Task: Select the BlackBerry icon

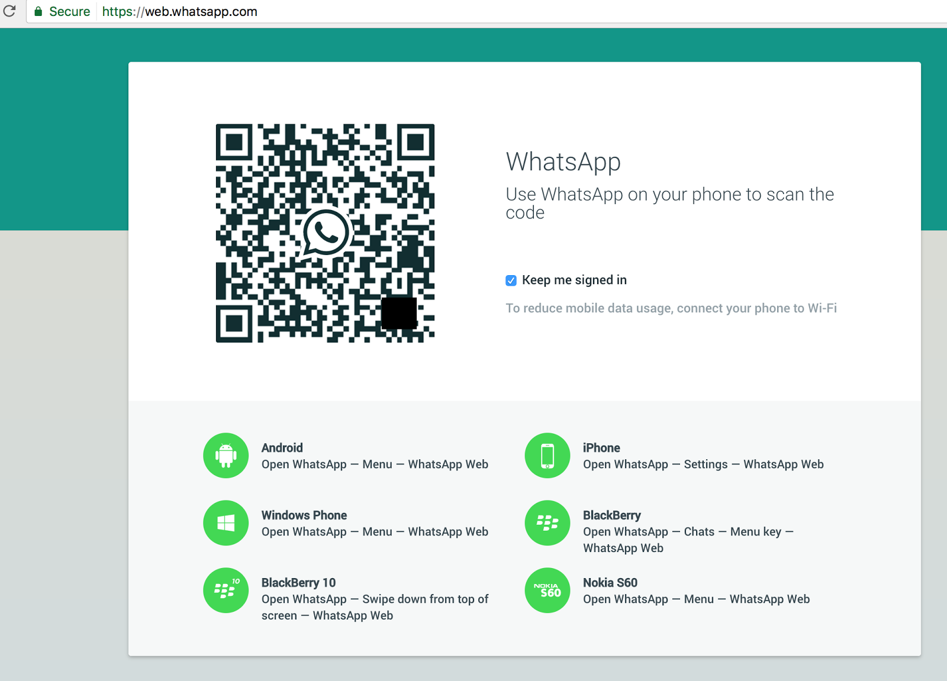Action: coord(547,523)
